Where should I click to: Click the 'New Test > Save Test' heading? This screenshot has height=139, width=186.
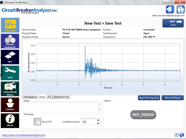(103, 23)
